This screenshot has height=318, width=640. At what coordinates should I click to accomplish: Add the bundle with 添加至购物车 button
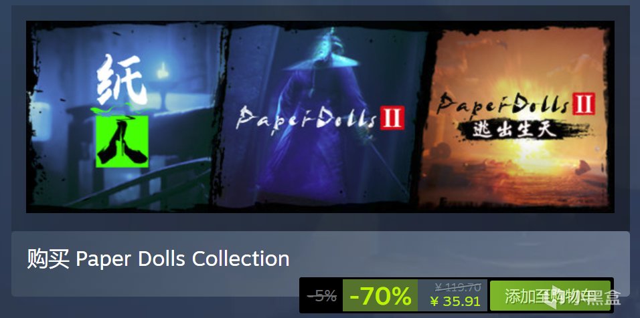click(x=550, y=295)
